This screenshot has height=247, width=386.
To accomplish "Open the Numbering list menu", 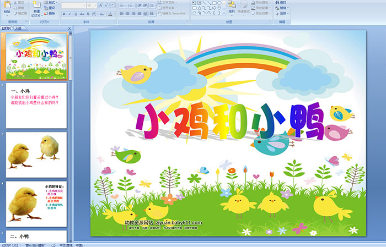I will point(131,6).
